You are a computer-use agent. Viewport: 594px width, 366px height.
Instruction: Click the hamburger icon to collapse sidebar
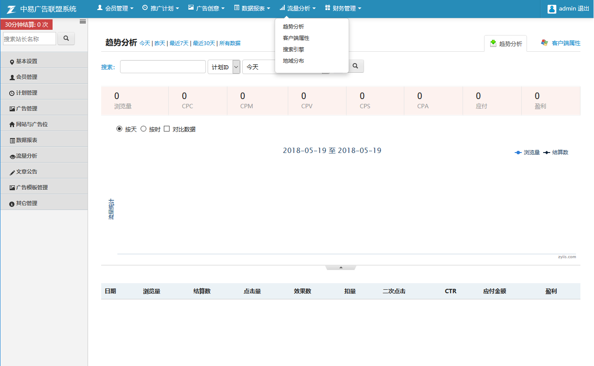pyautogui.click(x=83, y=21)
